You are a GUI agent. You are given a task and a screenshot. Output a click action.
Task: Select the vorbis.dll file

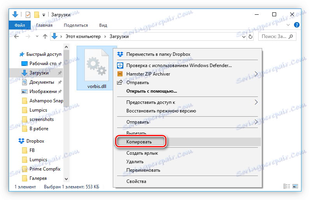tap(97, 68)
